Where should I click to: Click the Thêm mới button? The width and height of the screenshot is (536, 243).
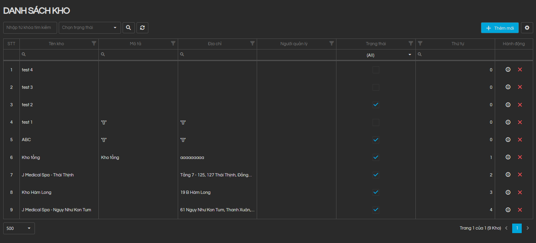tap(499, 28)
